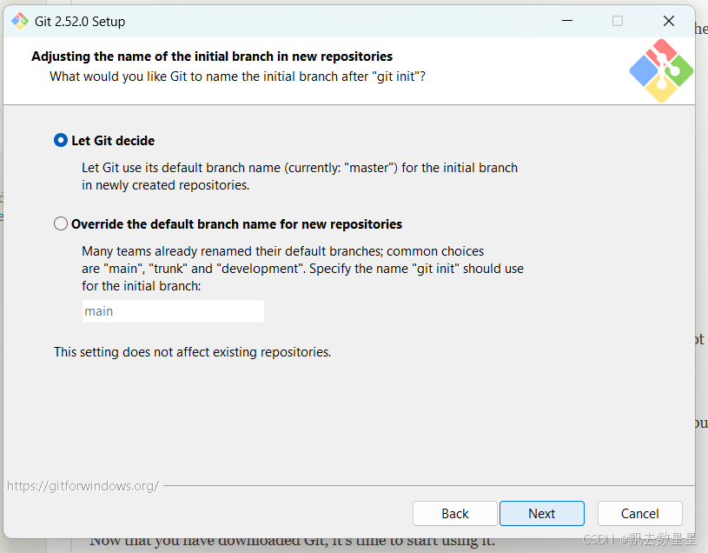Minimize the Git Setup window
708x553 pixels.
pos(567,21)
